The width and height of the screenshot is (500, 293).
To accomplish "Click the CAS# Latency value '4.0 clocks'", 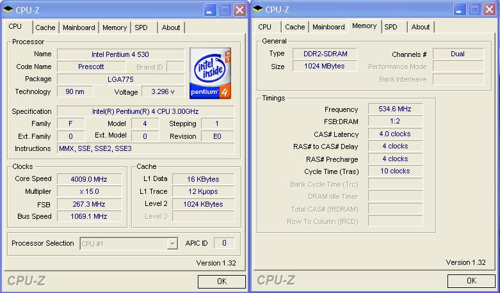I will coord(395,134).
